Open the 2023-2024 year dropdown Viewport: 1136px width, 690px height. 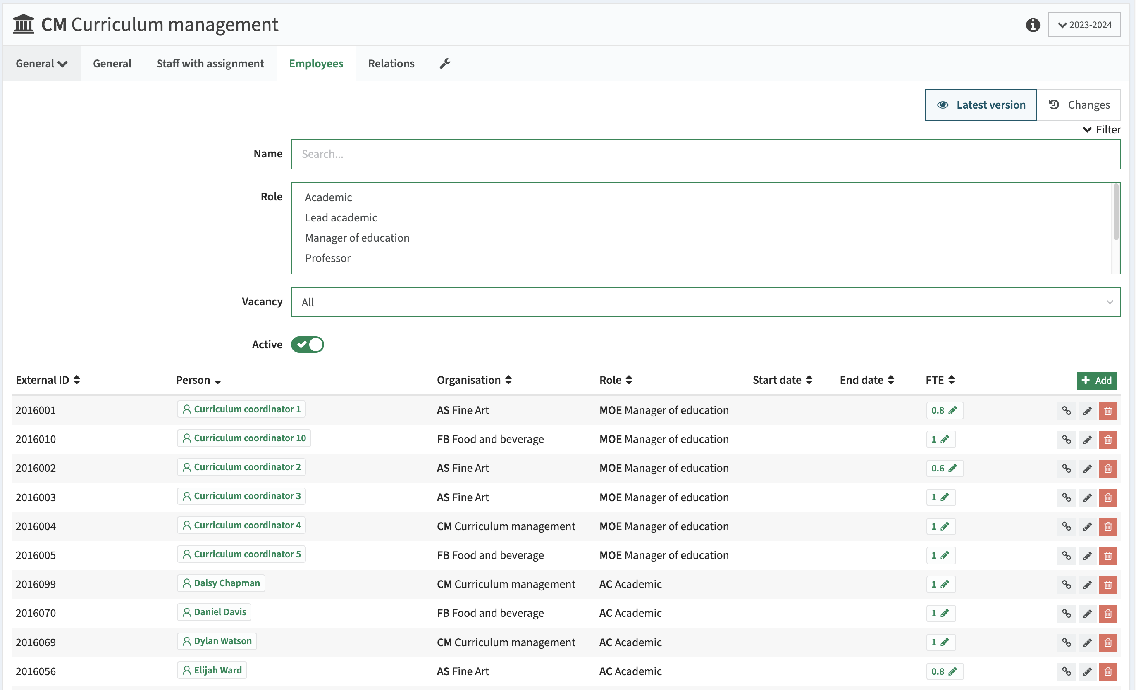point(1084,25)
